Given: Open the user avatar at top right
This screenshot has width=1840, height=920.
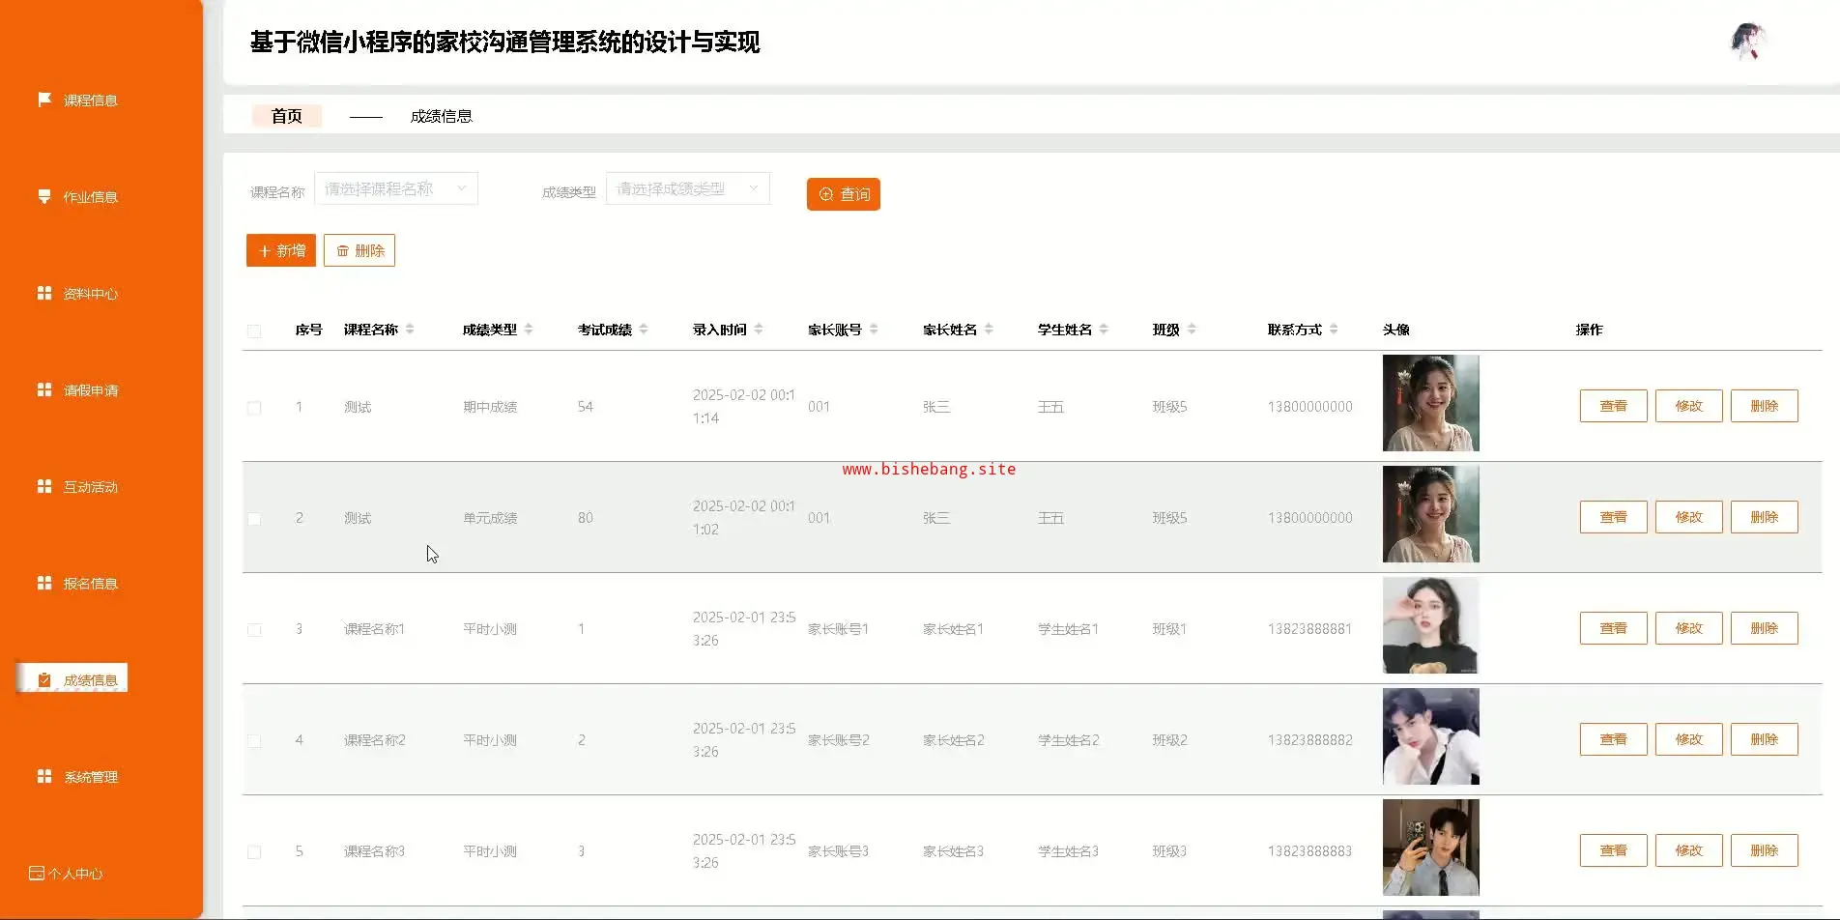Looking at the screenshot, I should 1747,42.
